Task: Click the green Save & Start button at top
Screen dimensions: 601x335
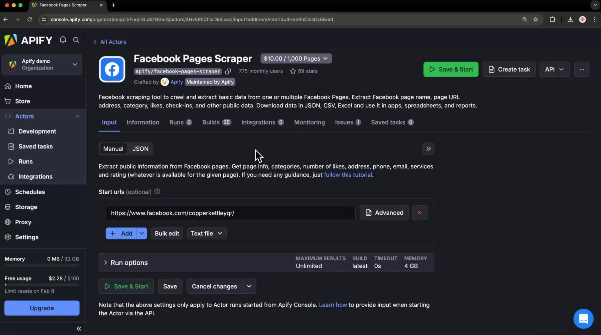Action: pyautogui.click(x=451, y=69)
